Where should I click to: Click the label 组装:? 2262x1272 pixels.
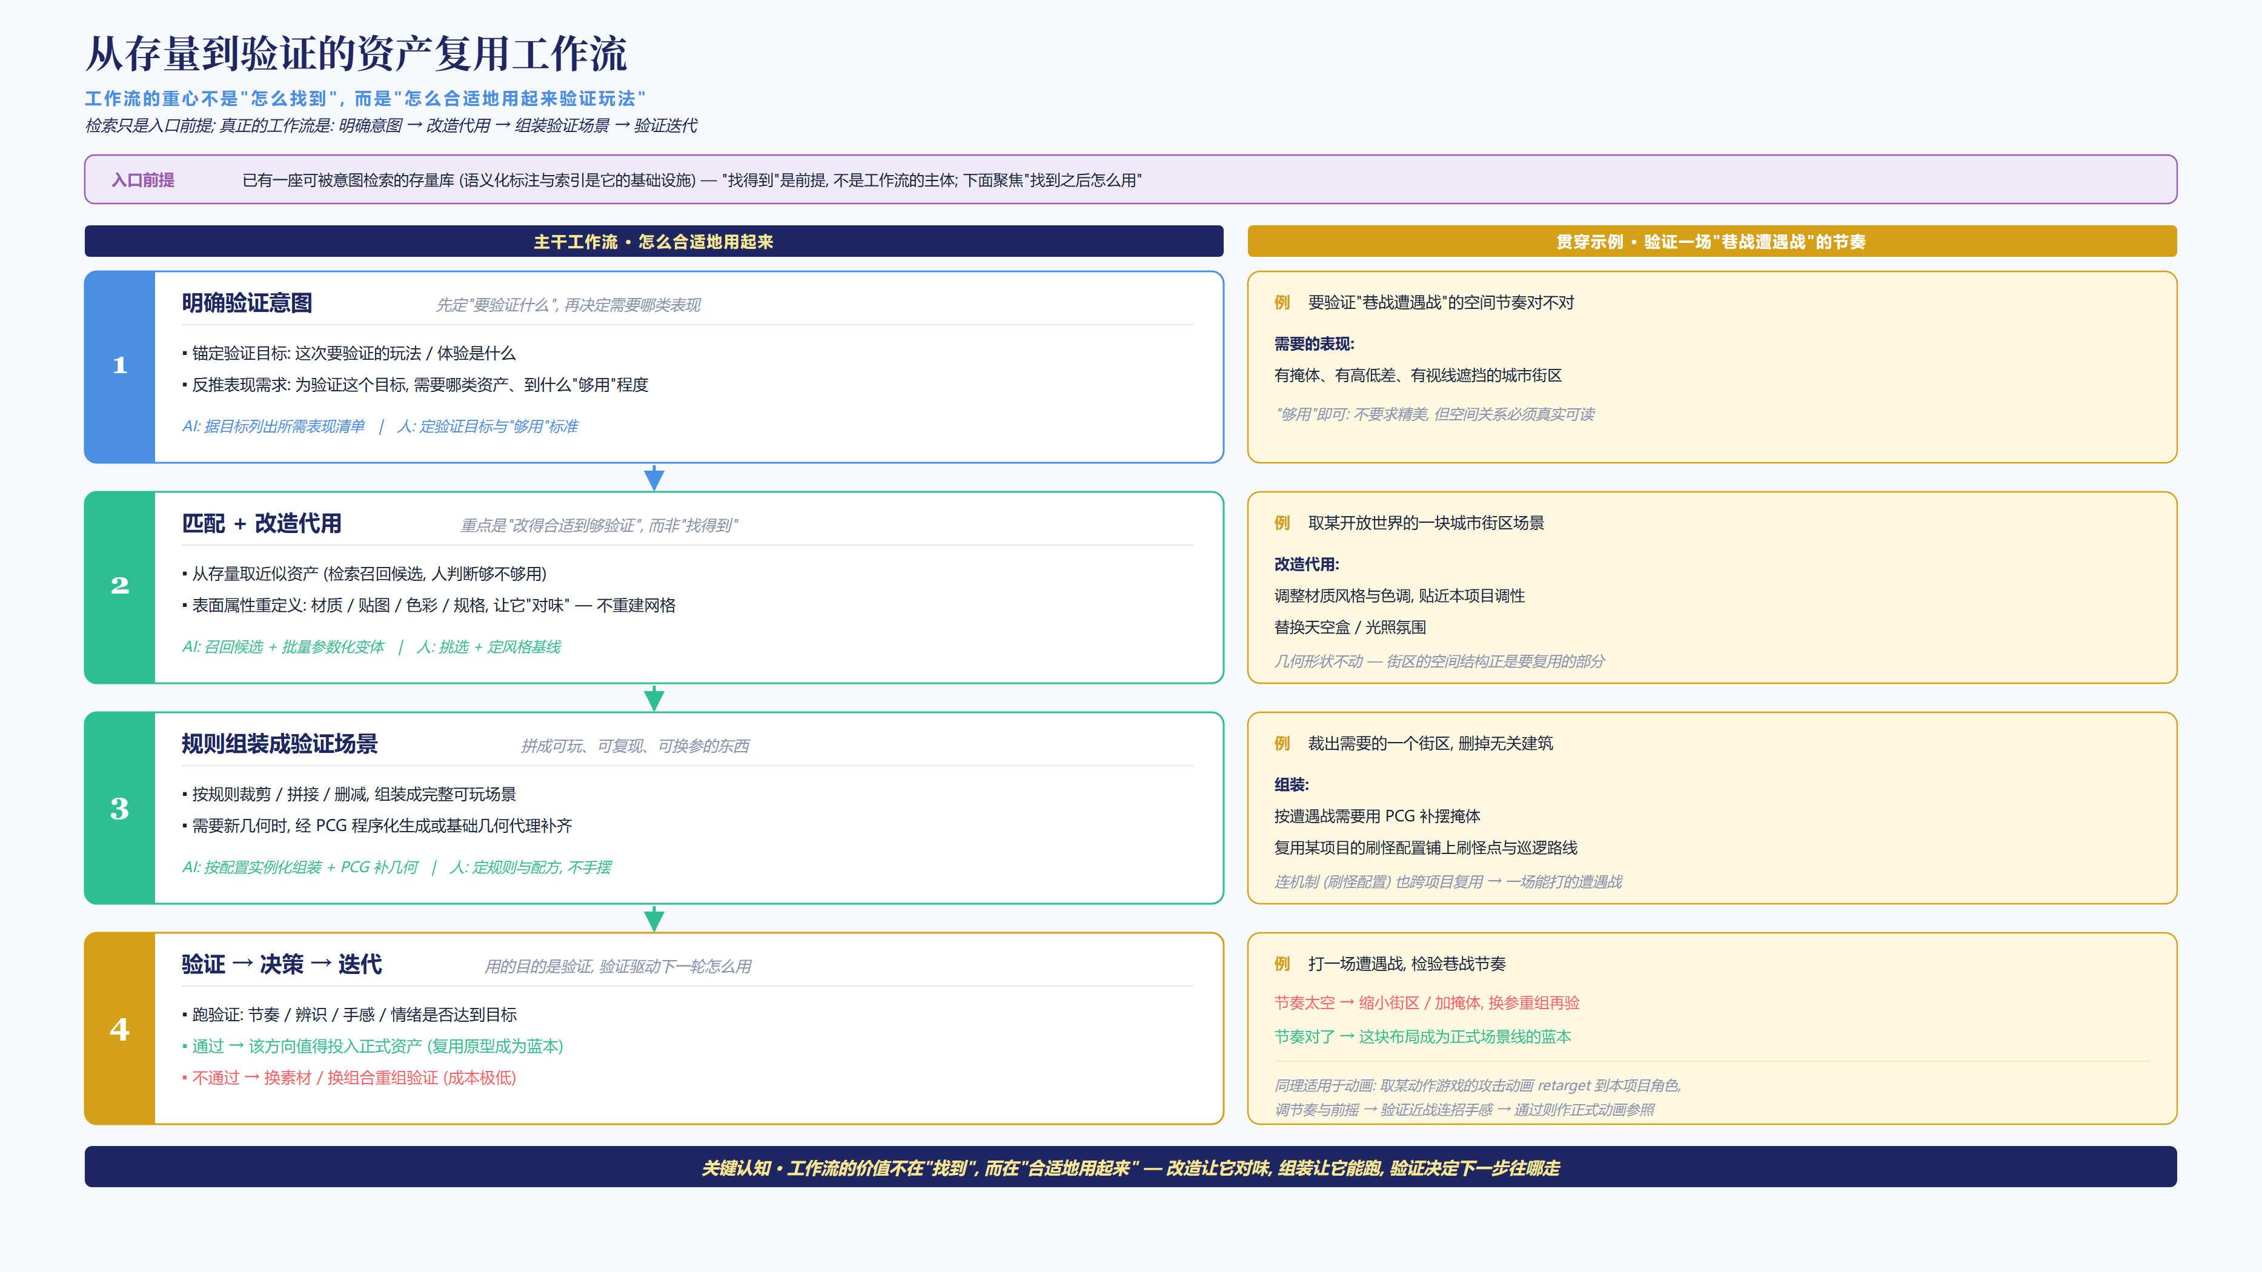coord(1292,784)
